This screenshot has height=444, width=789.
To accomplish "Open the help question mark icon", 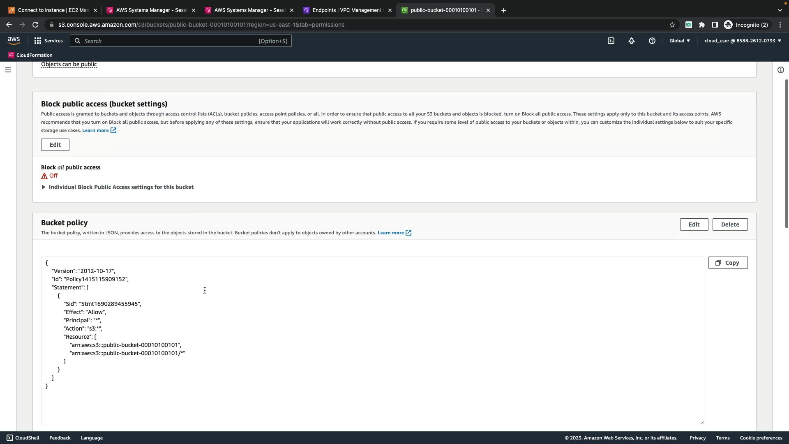I will point(652,41).
